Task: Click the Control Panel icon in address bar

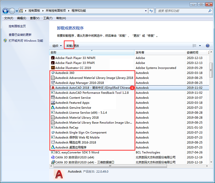Action: 21,11
